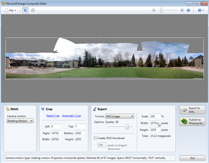209x163 pixels.
Task: Click the zoom in plus icon
Action: click(x=182, y=10)
